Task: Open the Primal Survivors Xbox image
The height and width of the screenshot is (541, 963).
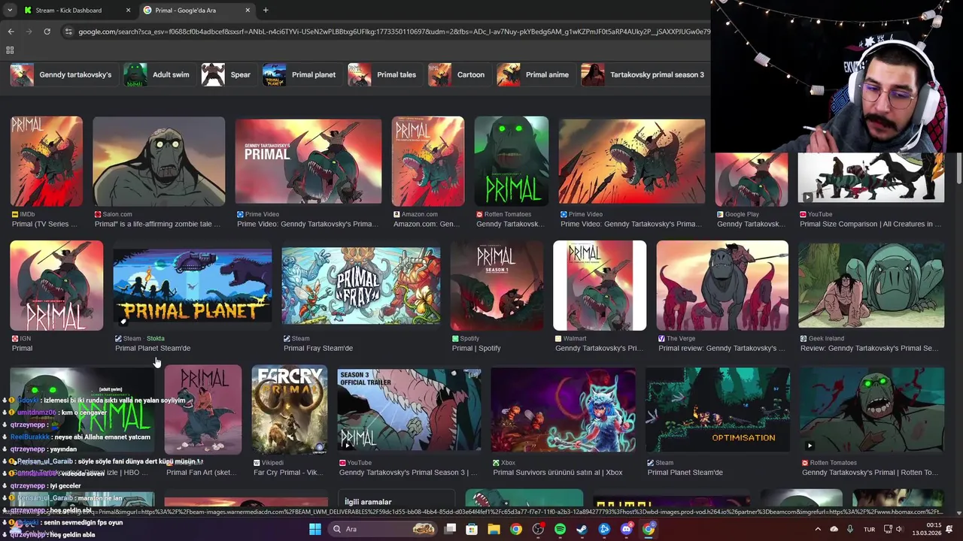Action: click(563, 410)
